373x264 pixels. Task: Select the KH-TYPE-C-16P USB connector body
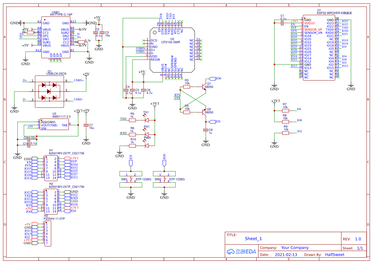coord(56,37)
